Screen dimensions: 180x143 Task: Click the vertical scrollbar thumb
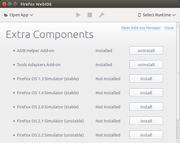[178, 73]
